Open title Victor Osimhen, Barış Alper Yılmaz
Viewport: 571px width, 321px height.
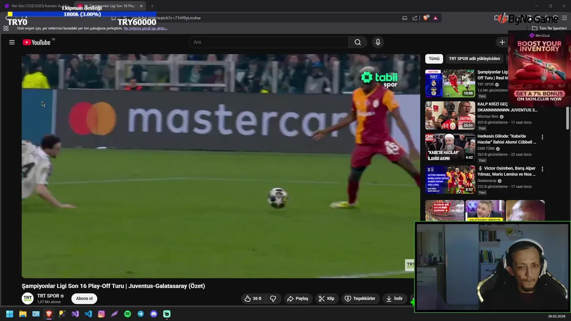click(507, 171)
